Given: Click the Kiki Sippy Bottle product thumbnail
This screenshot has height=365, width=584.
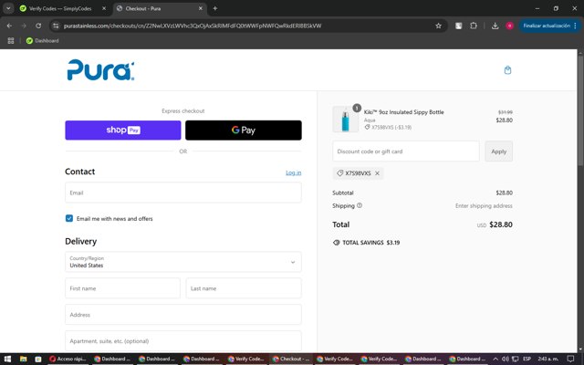Looking at the screenshot, I should tap(345, 120).
